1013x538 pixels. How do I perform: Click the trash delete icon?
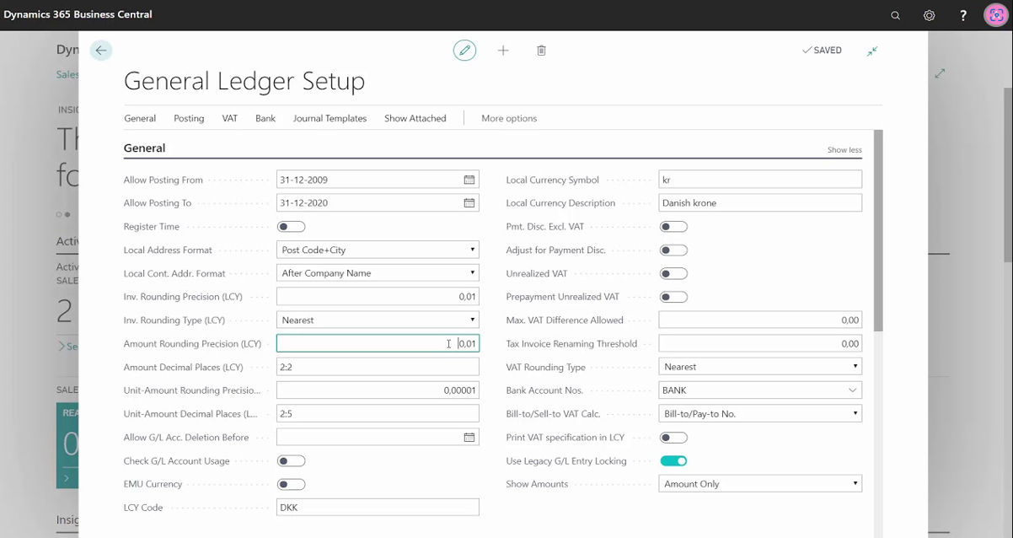(541, 51)
